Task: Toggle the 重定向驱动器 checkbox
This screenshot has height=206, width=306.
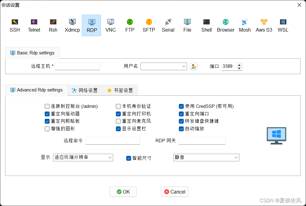Action: [47, 114]
